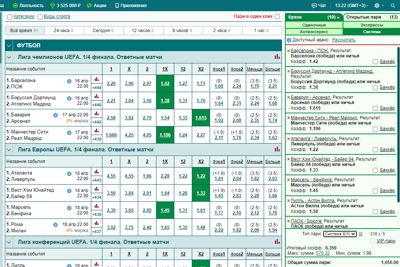
Task: Remove Барселона - ПСЖ from coupon
Action: point(289,51)
